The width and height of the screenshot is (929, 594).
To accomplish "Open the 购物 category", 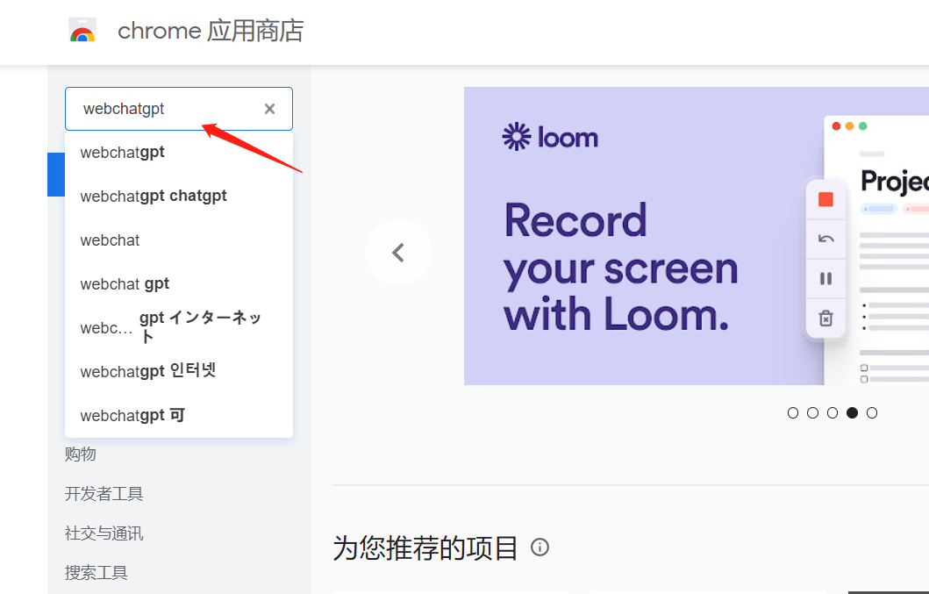I will [81, 454].
